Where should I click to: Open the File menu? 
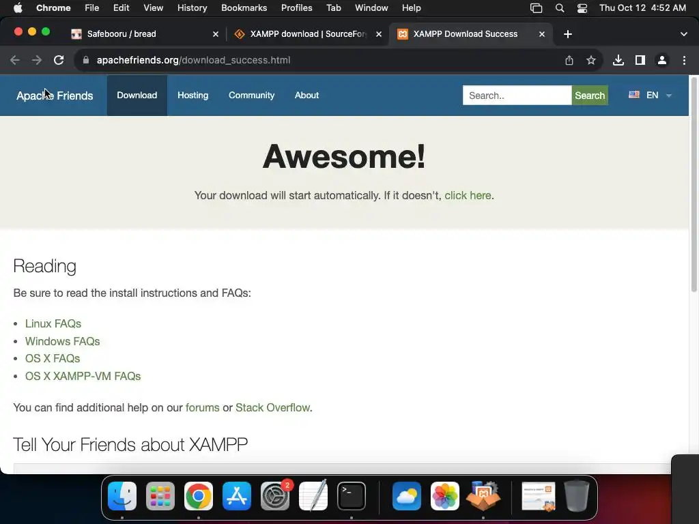click(x=92, y=8)
